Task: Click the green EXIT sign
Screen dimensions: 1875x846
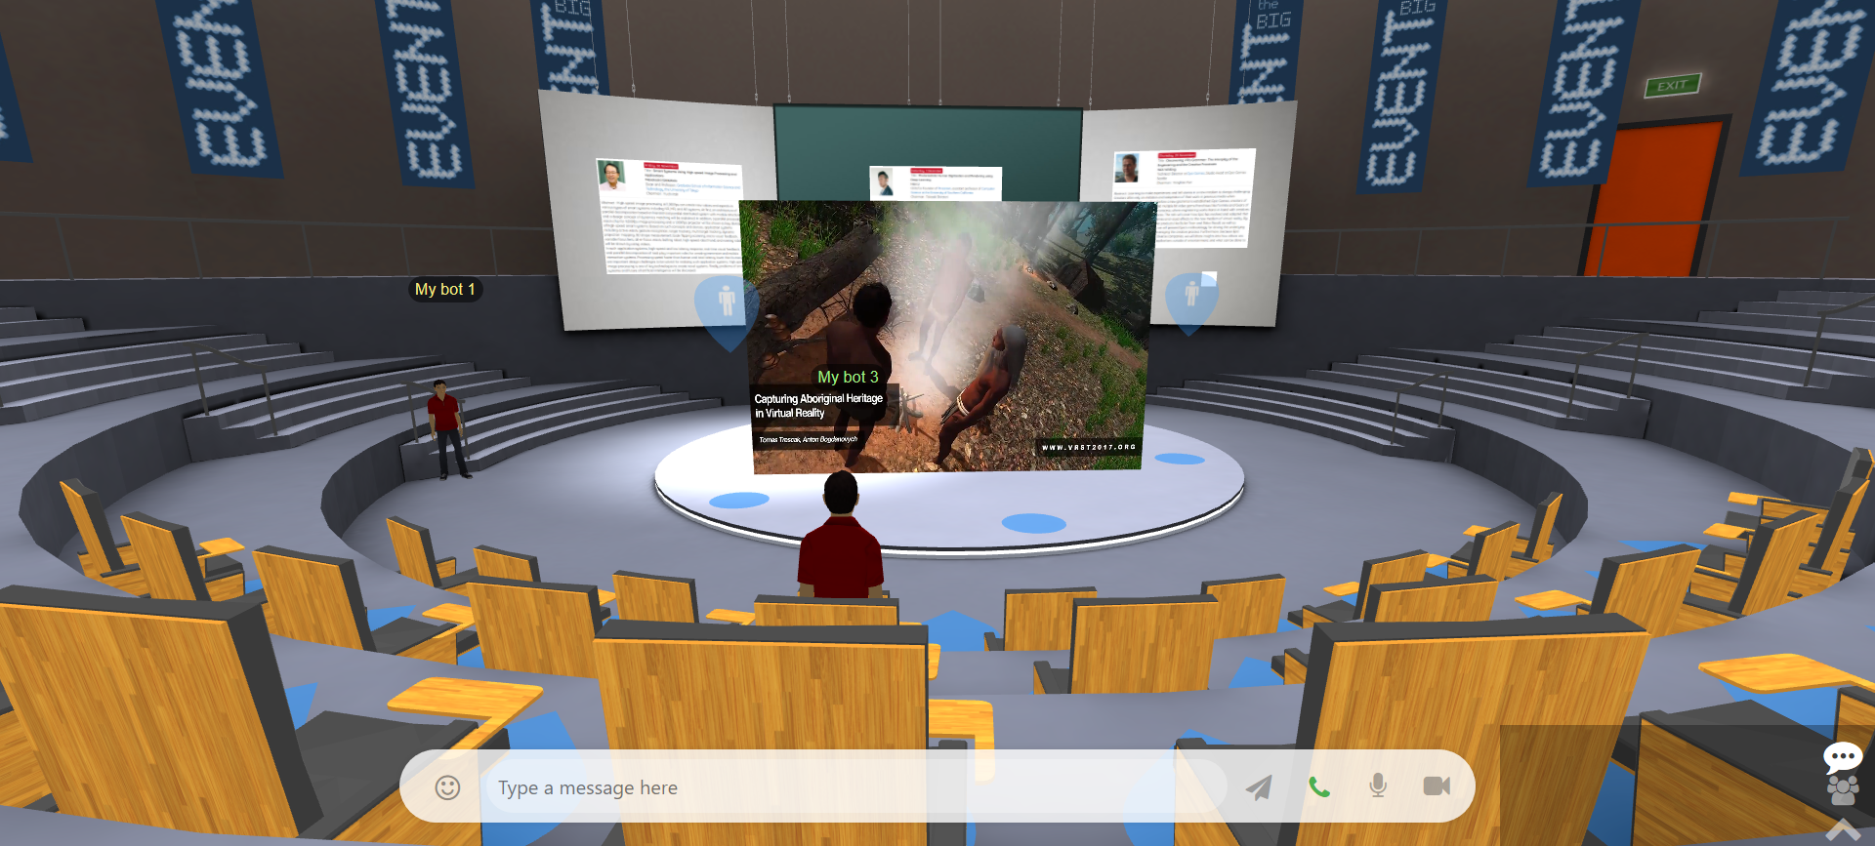Action: pos(1672,86)
